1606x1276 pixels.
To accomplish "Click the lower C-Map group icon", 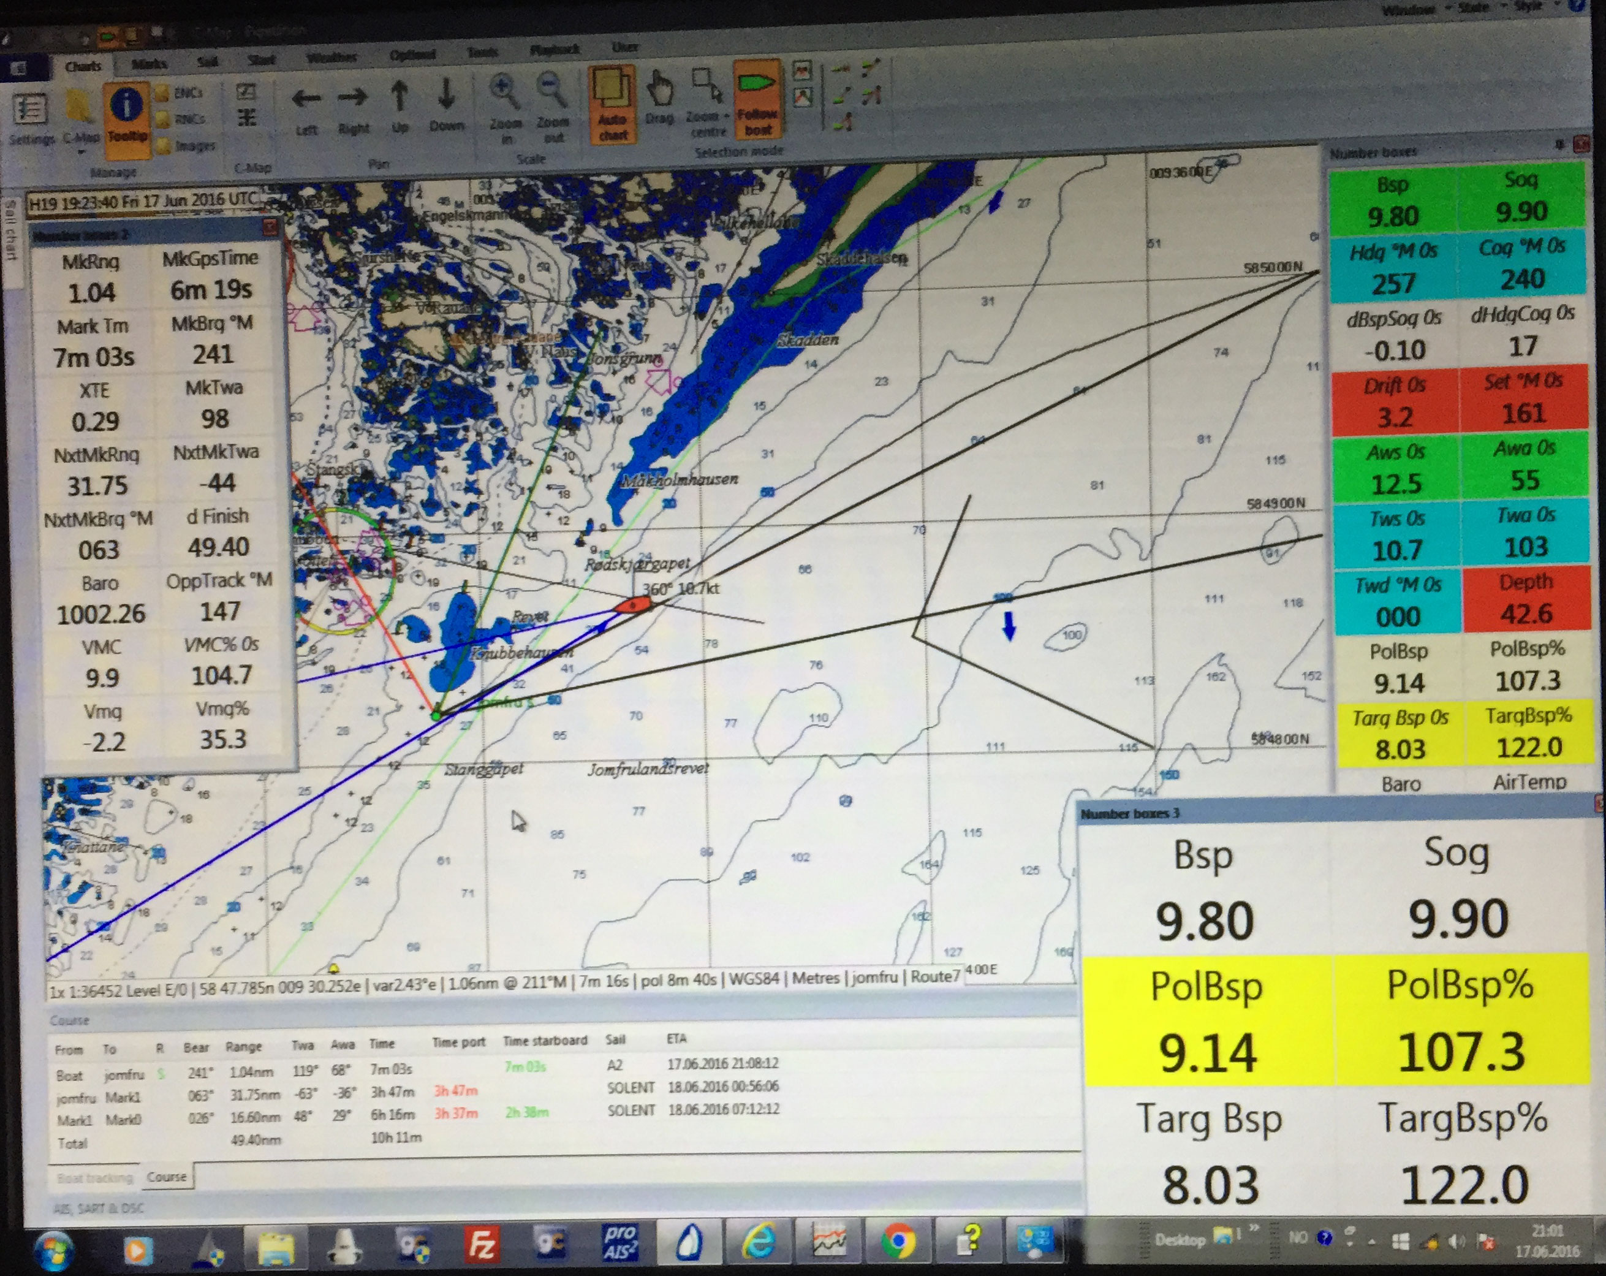I will click(246, 118).
